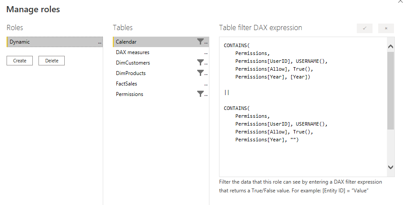Screen dimensions: 404x205
Task: Open the ellipsis menu for DAX measures
Action: (206, 54)
